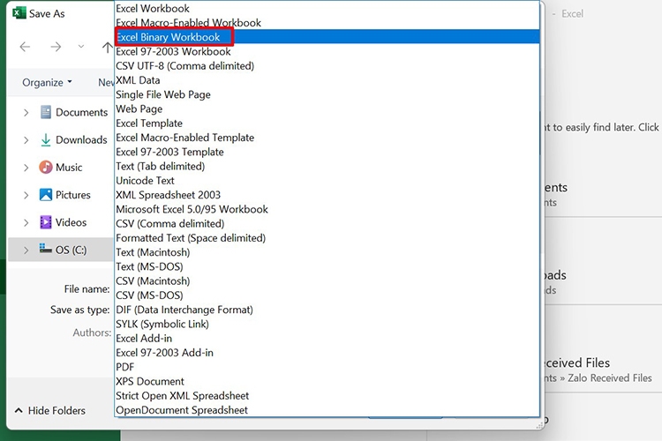Open recent locations chevron dropdown
The height and width of the screenshot is (441, 662).
click(81, 47)
